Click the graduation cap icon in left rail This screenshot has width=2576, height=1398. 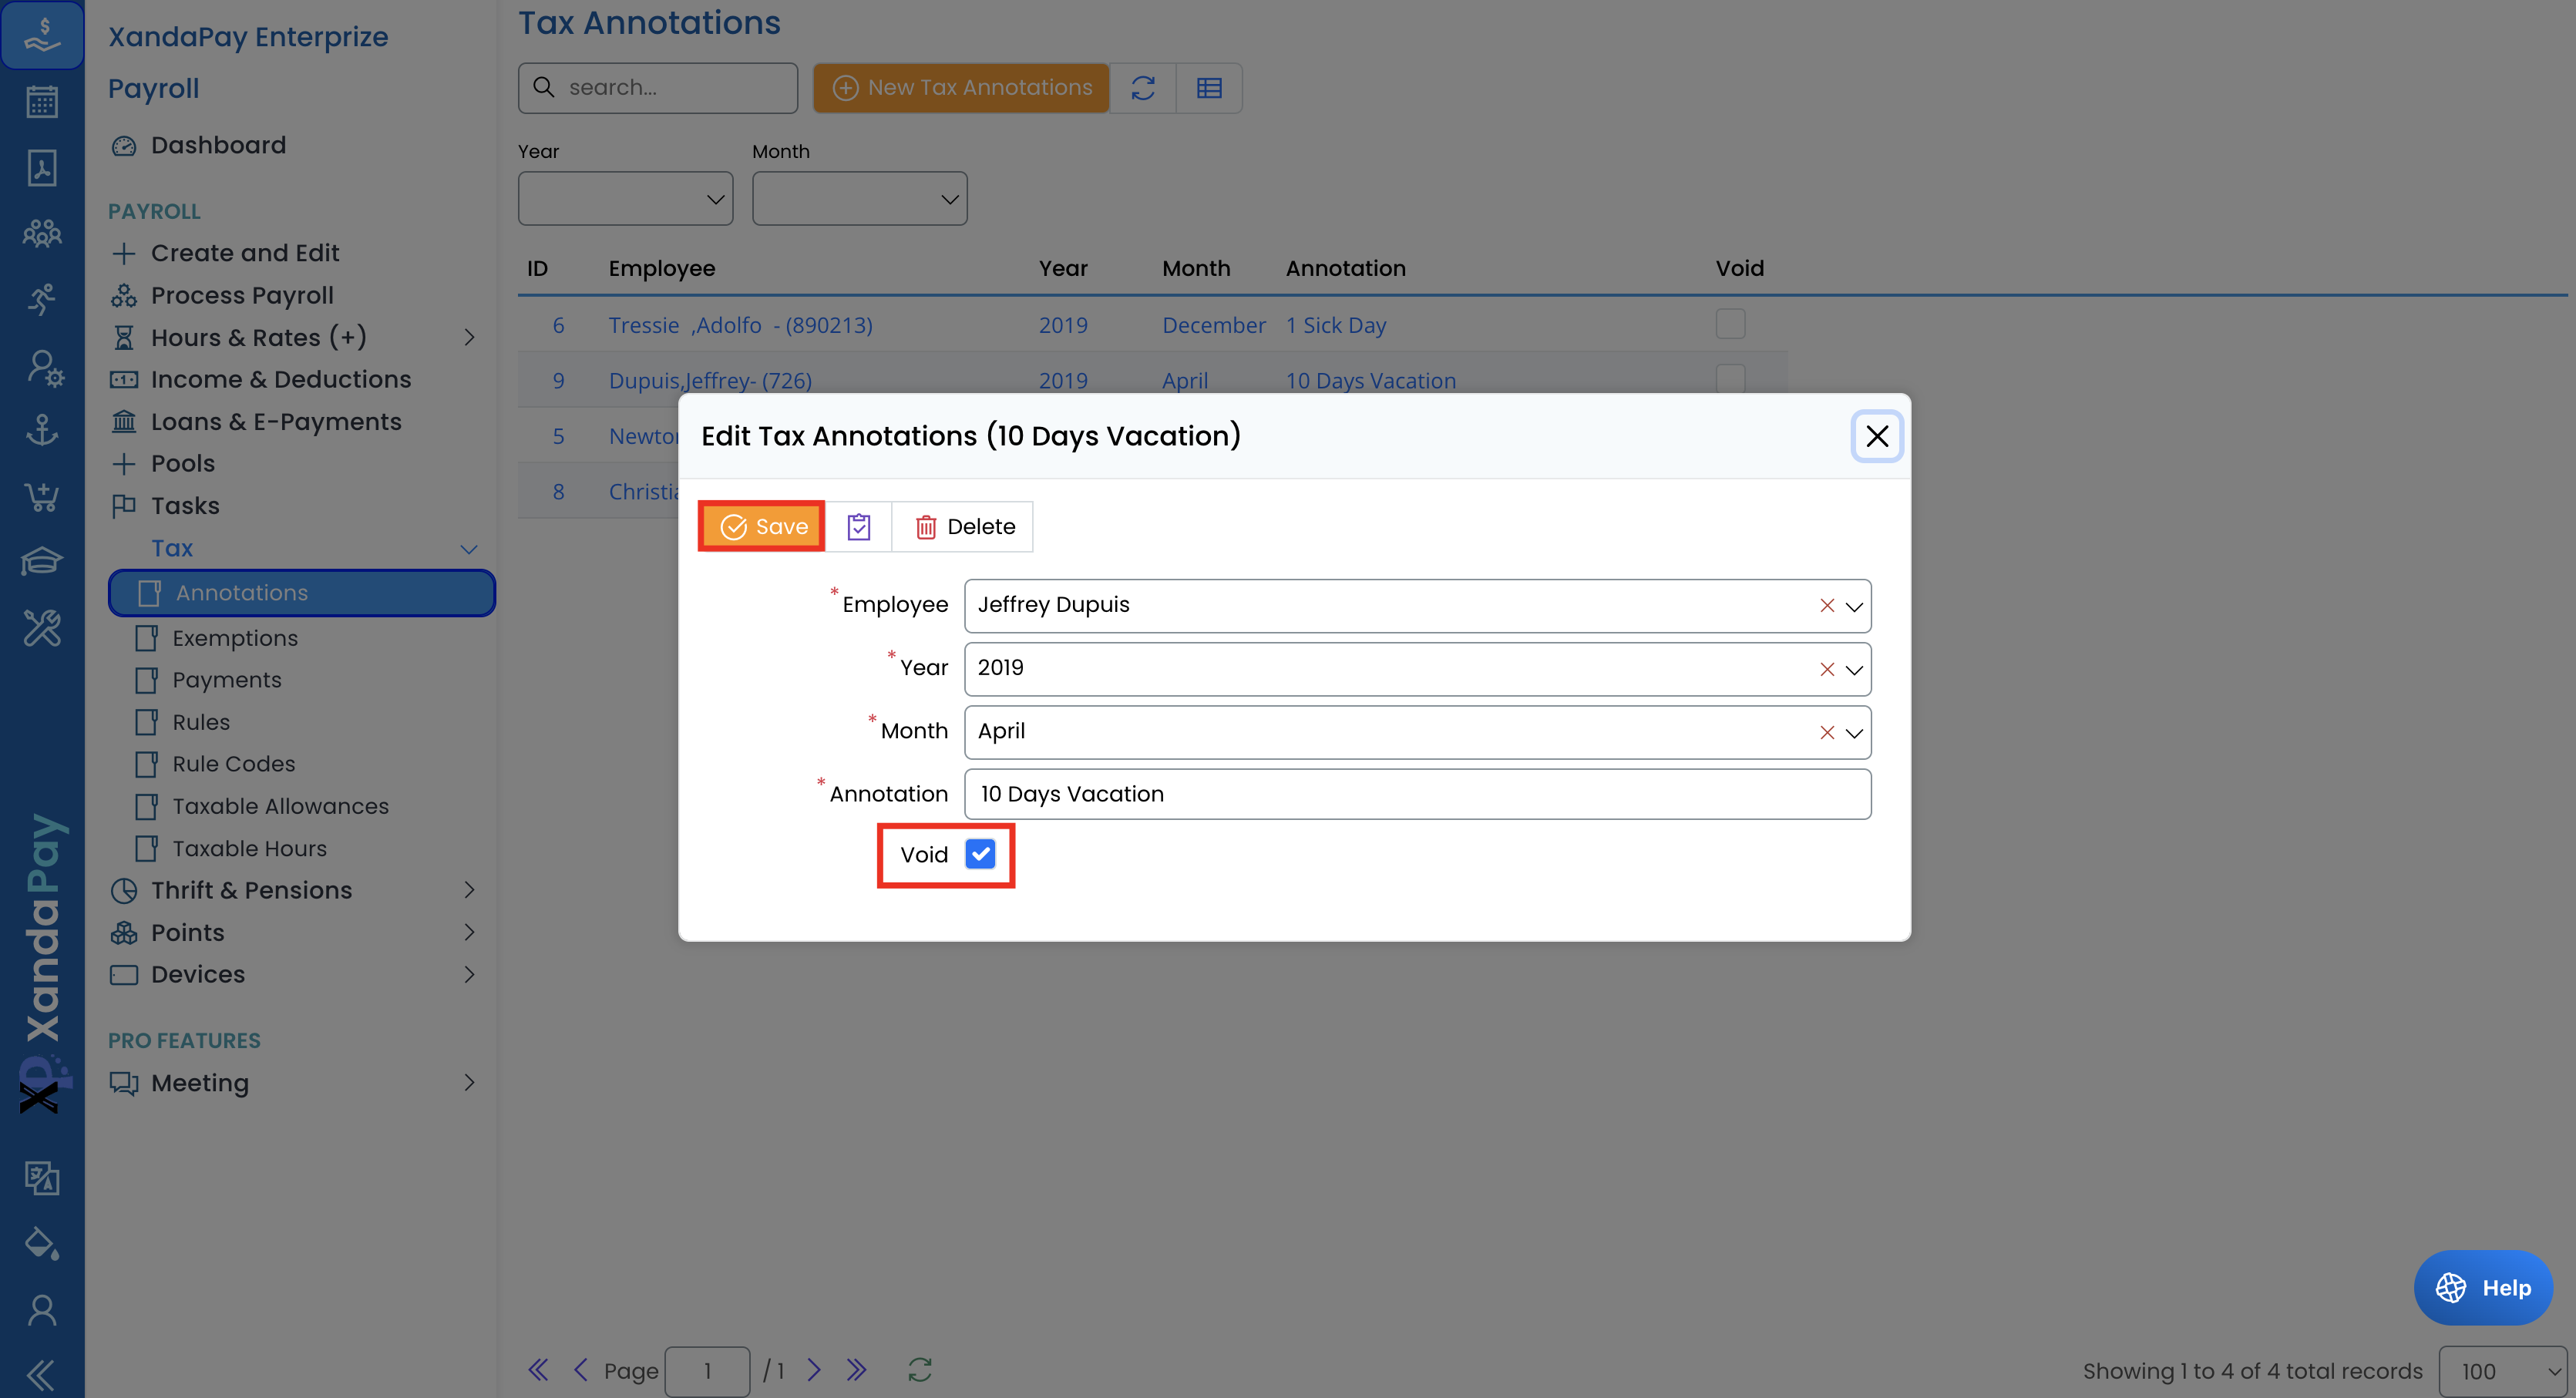tap(42, 562)
